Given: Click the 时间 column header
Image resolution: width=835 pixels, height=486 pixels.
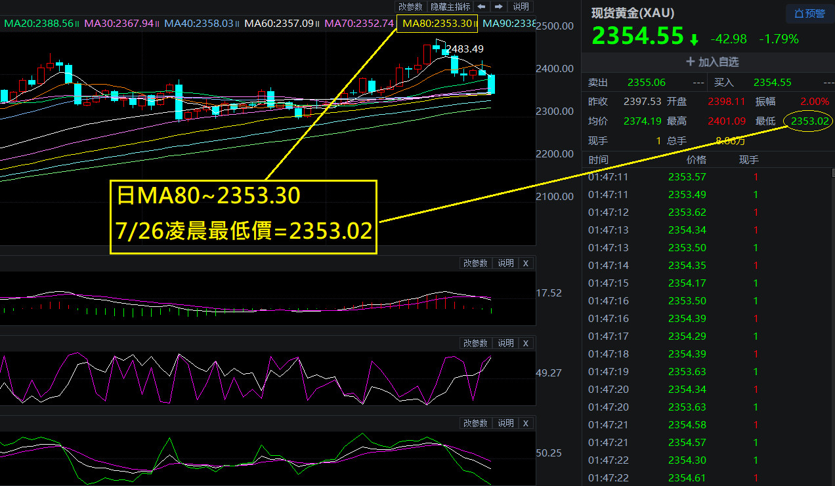Looking at the screenshot, I should coord(599,160).
